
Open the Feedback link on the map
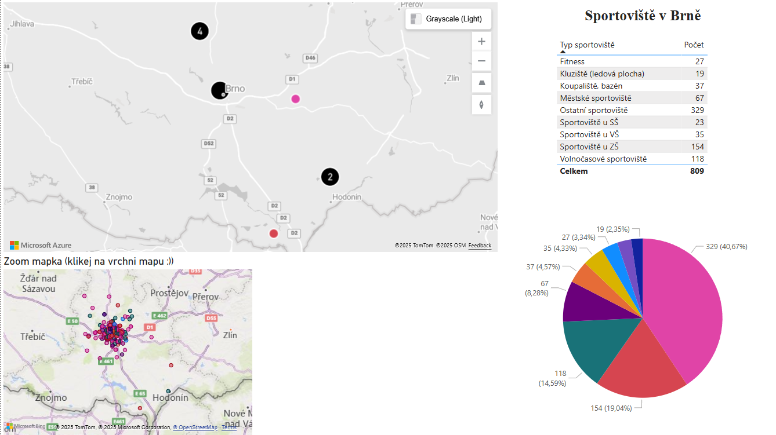(480, 246)
